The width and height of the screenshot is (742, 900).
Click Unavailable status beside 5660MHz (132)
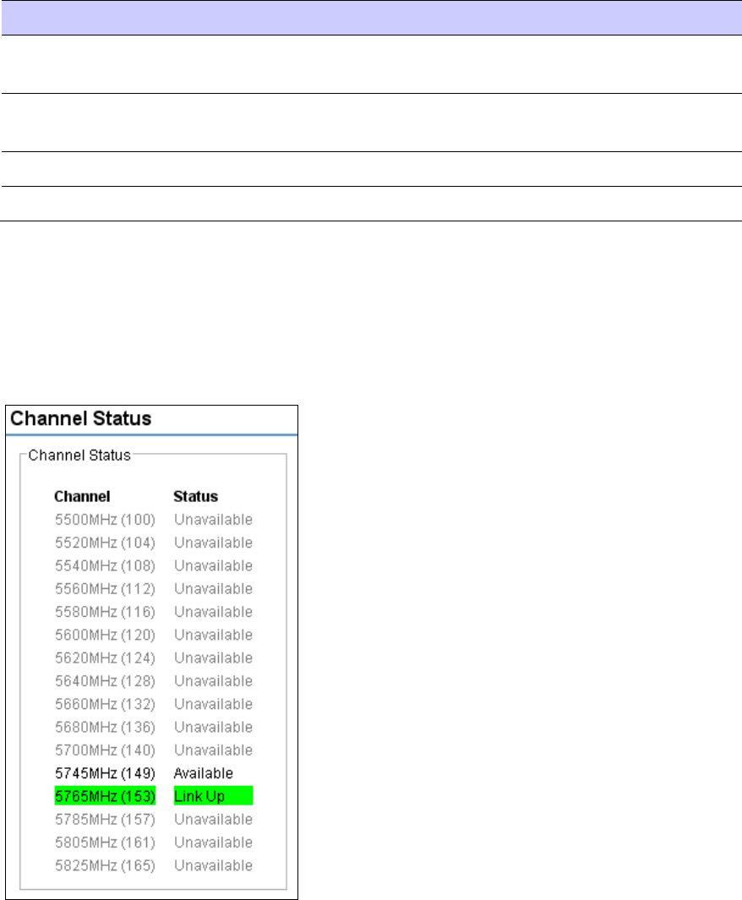pyautogui.click(x=214, y=704)
